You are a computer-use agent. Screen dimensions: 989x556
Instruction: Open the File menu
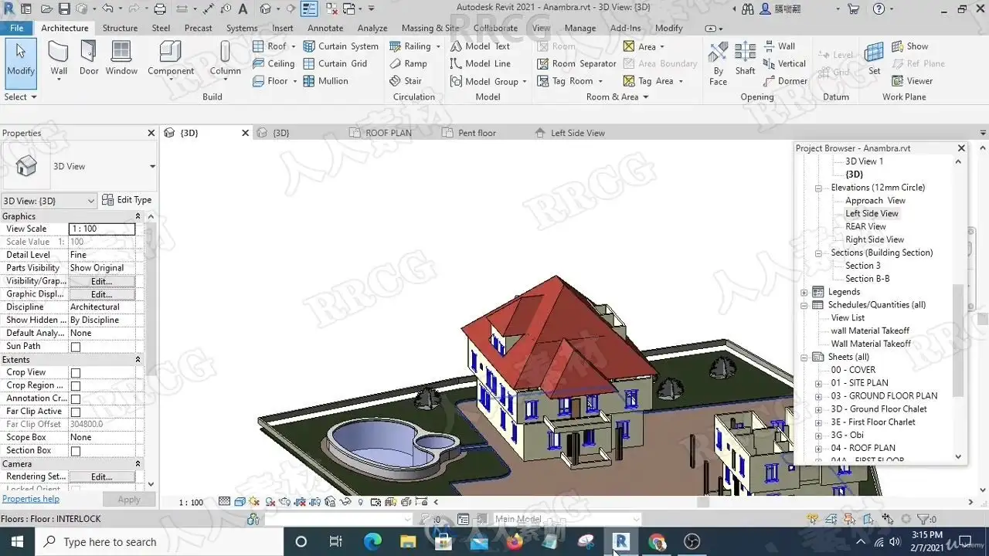(x=16, y=28)
